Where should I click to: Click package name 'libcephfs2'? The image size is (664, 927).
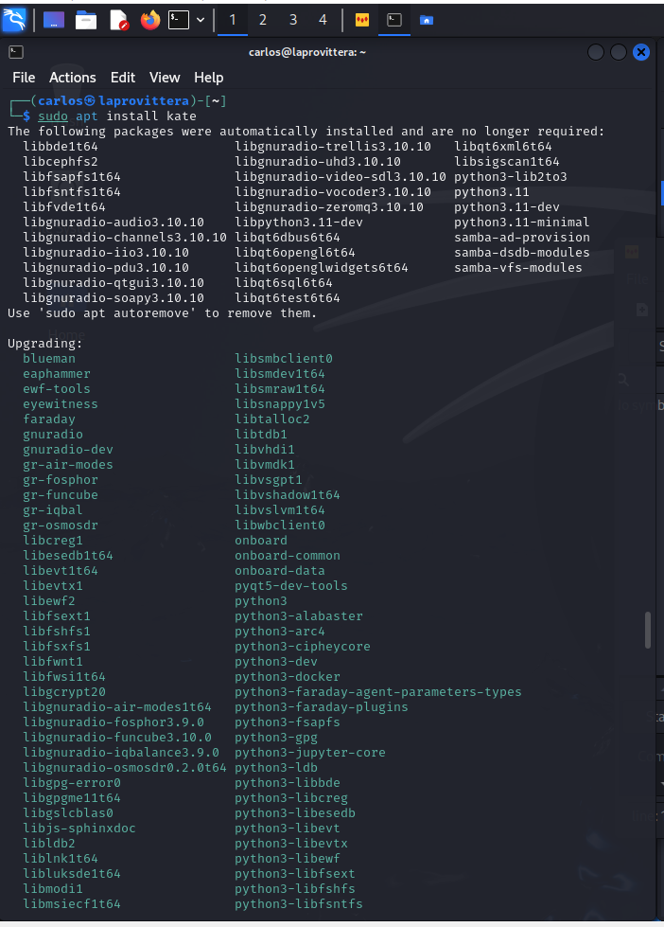(x=61, y=161)
